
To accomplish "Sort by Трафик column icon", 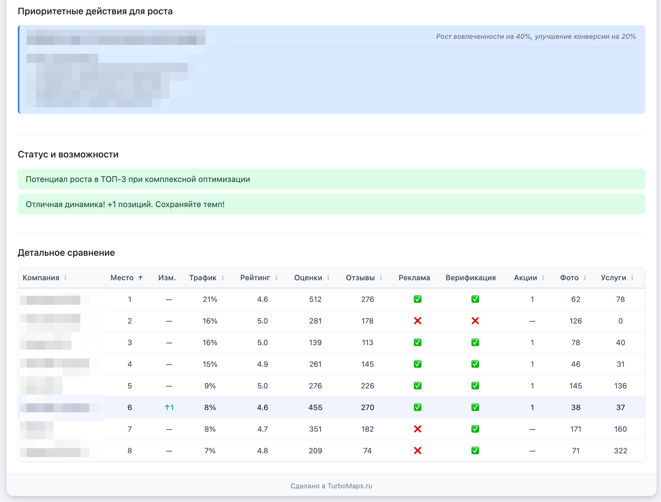I will click(x=223, y=278).
